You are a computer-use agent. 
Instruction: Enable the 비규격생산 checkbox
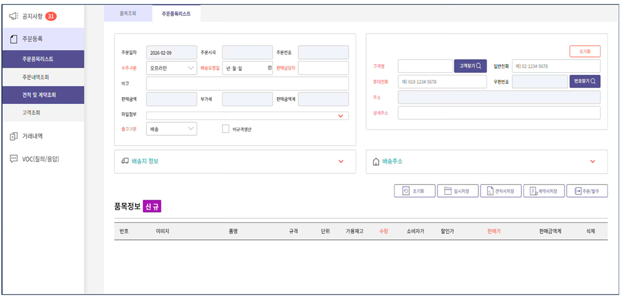coord(225,129)
